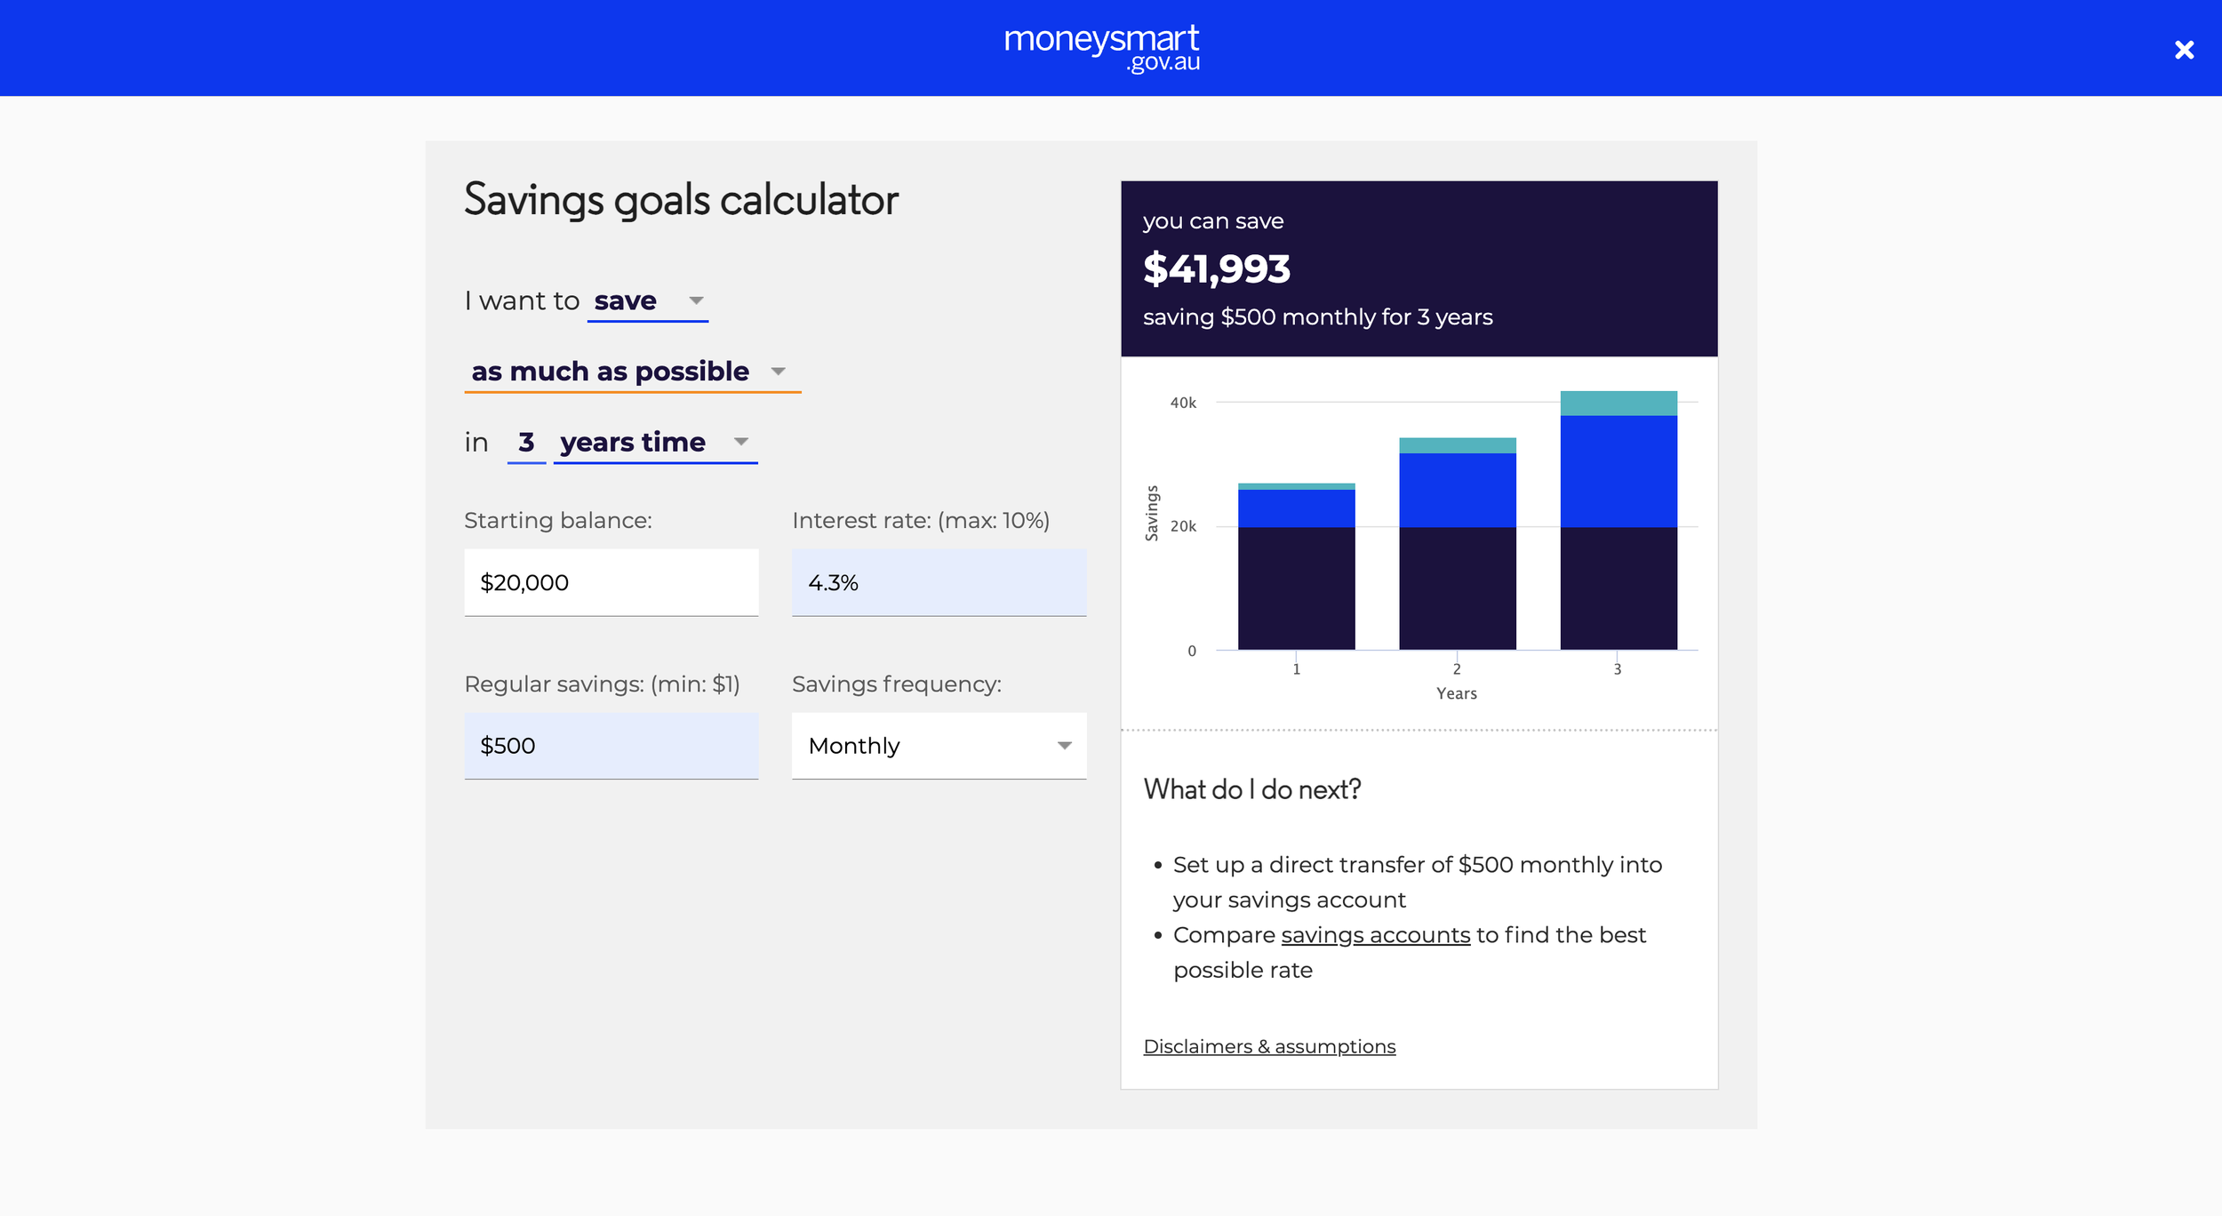Click the arrow icon in Monthly frequency box
Screen dimensions: 2222x1216
coord(1064,746)
